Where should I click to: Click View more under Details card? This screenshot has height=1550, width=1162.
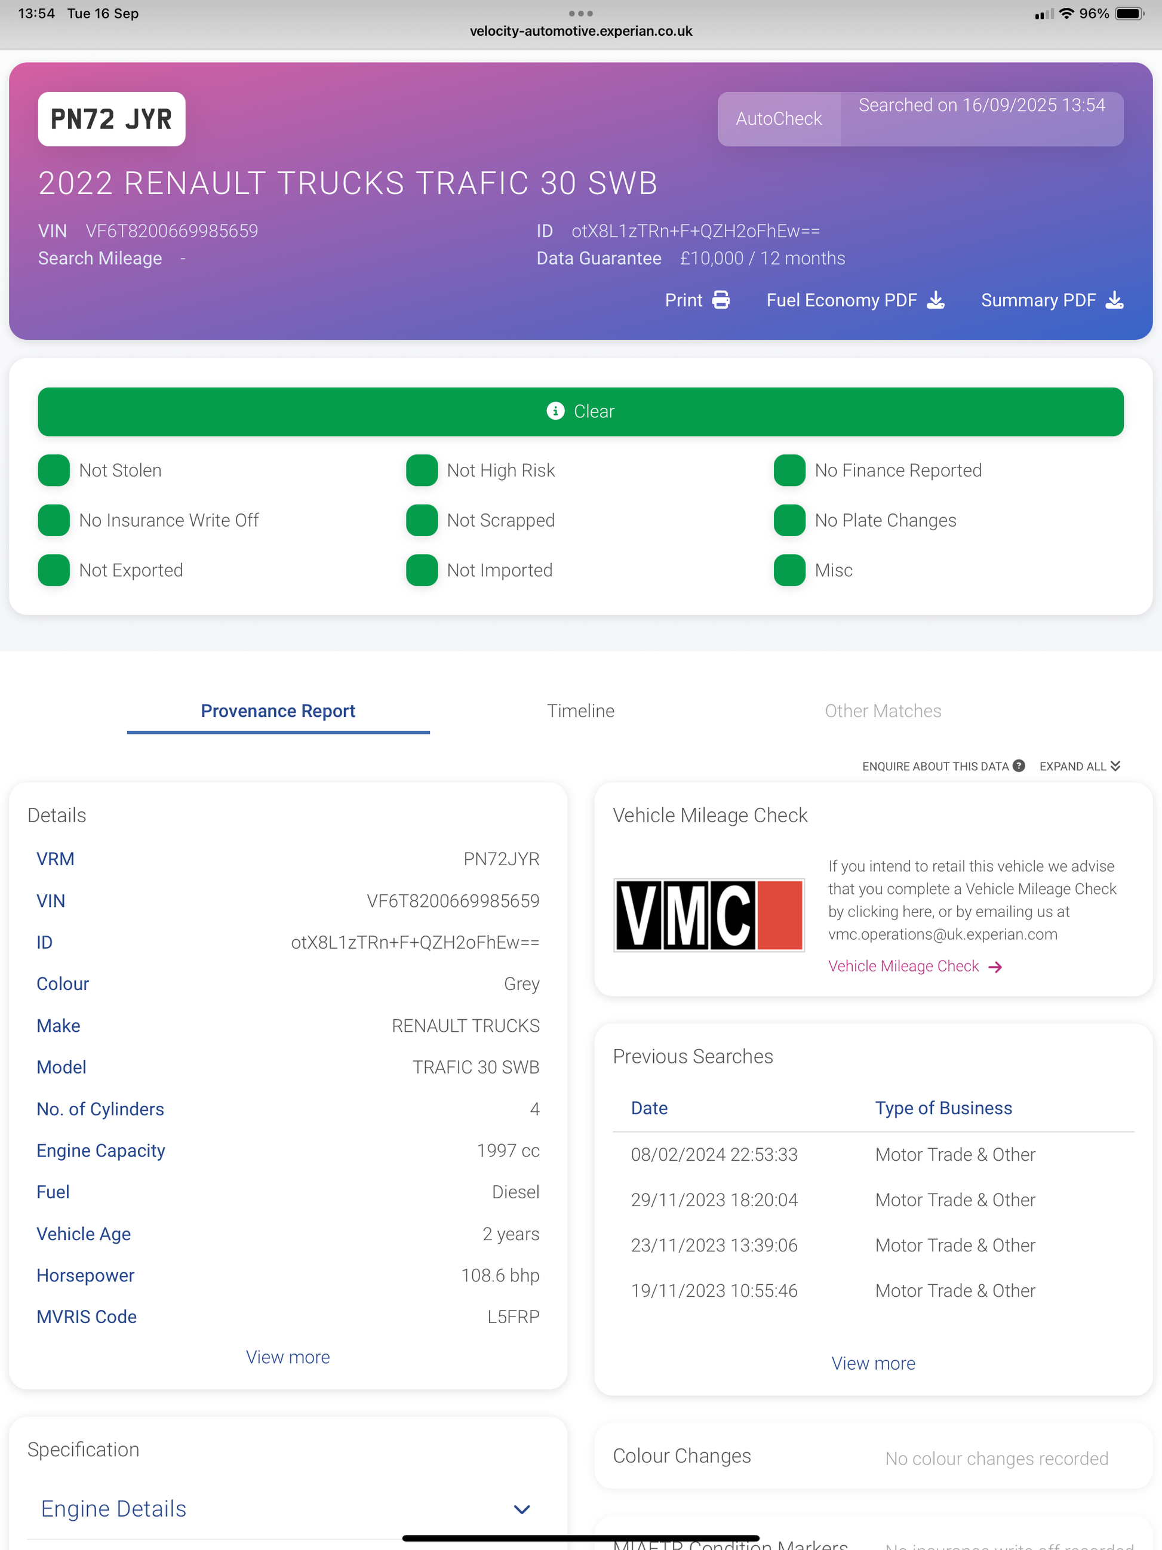(x=287, y=1357)
